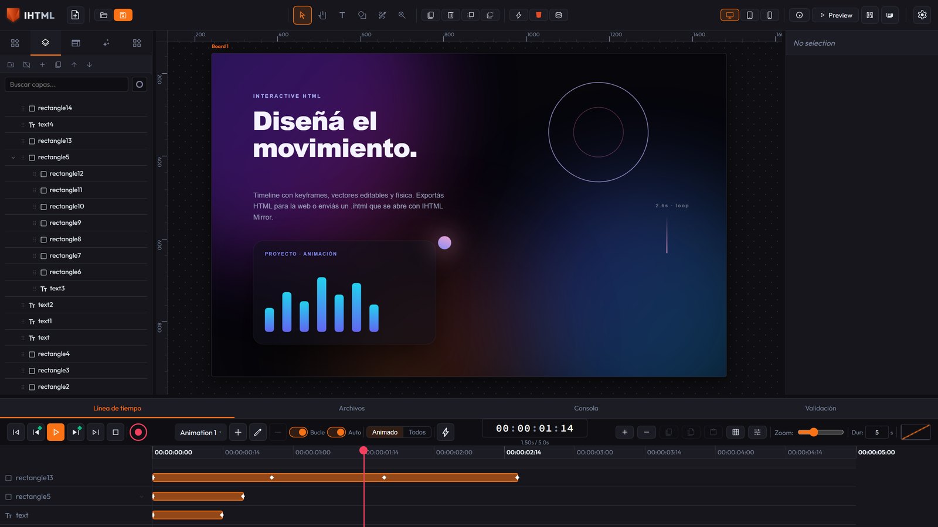
Task: Toggle checkbox of rectangle13 timeline track
Action: [8, 478]
